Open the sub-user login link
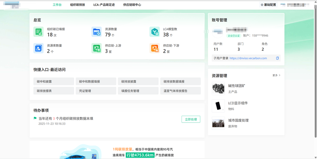The image size is (317, 159). point(248,58)
